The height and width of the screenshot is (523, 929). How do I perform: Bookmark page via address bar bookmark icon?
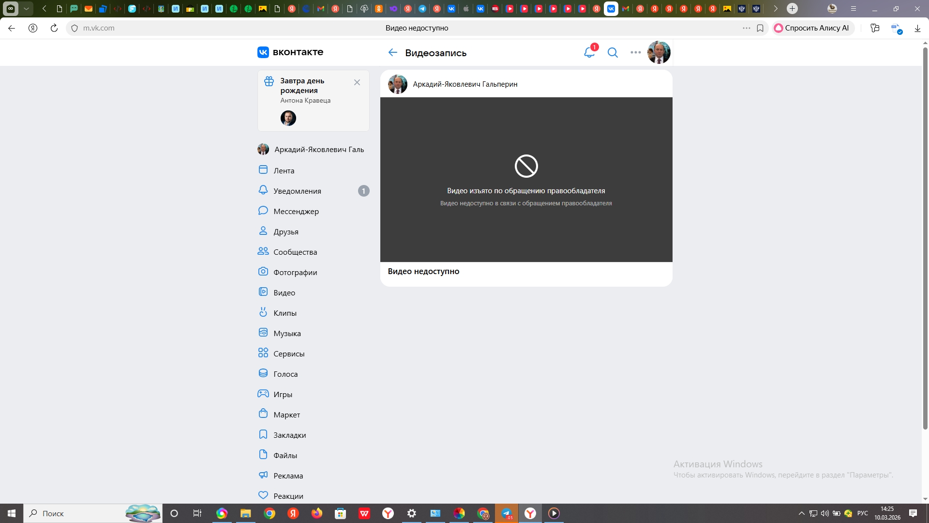(x=760, y=28)
